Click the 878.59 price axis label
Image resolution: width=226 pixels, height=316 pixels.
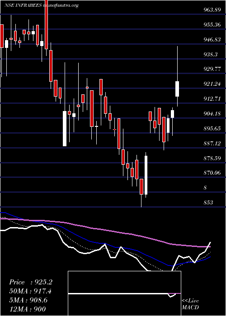coord(212,158)
